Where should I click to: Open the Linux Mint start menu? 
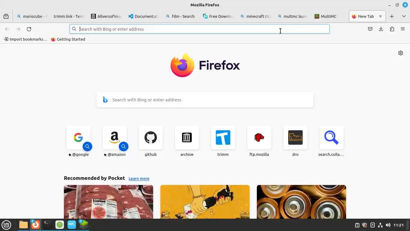point(6,225)
